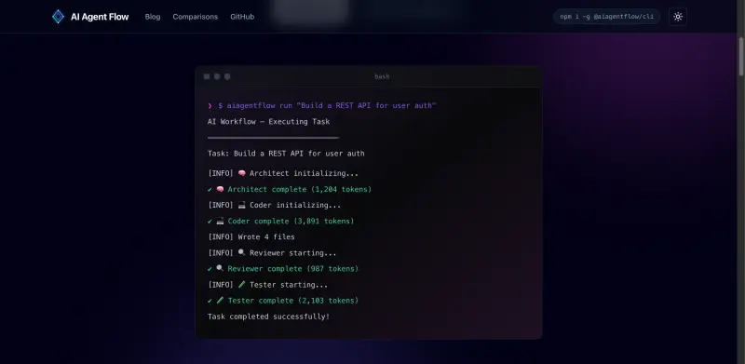Click the magnifier emoji on Reviewer starting line

pos(241,253)
